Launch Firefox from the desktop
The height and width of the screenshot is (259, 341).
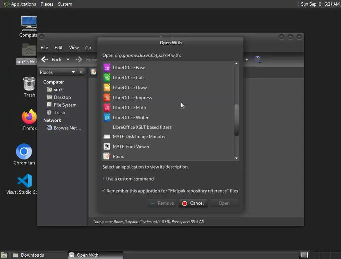point(29,117)
